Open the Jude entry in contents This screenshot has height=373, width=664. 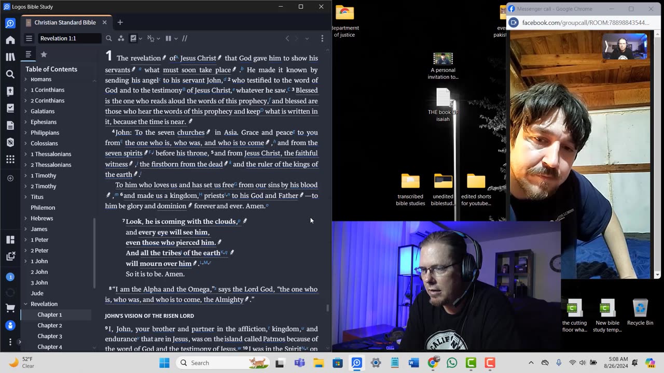click(37, 293)
